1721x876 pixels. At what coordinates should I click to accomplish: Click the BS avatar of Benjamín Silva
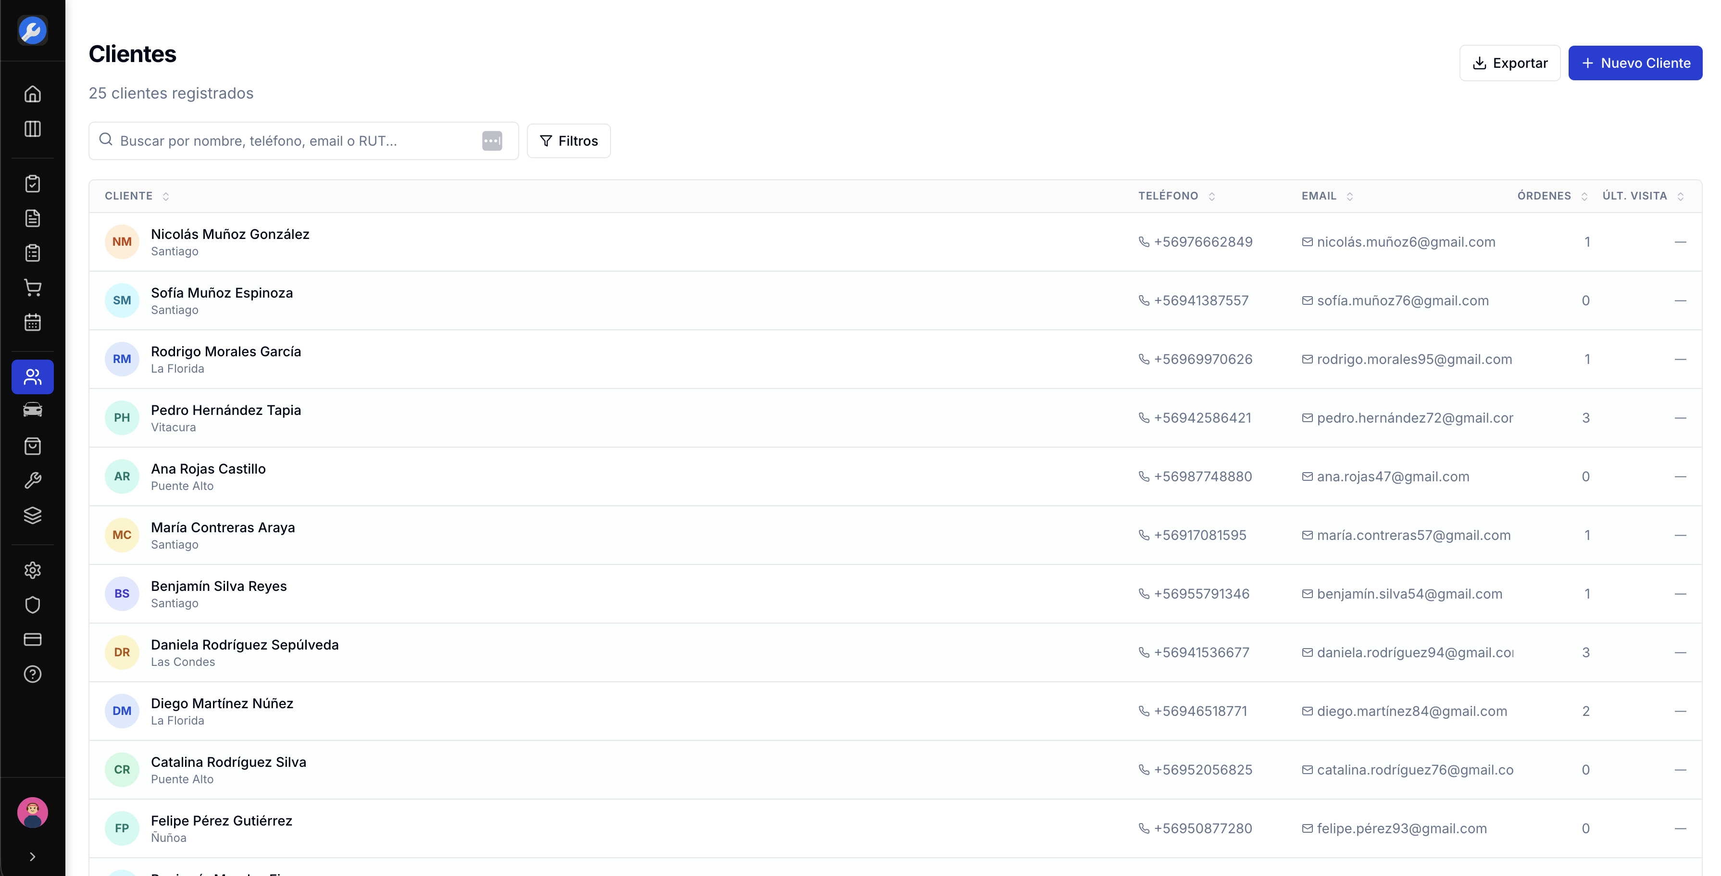coord(122,593)
